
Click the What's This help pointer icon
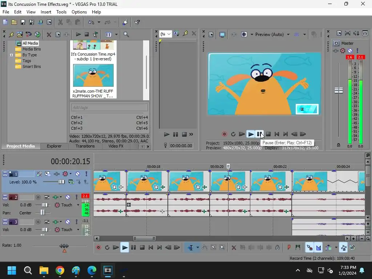point(137,22)
